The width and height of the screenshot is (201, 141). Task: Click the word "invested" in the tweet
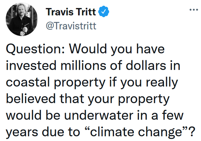pyautogui.click(x=31, y=66)
